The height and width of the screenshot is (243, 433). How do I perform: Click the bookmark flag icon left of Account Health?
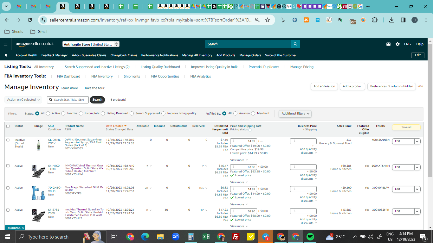[x=6, y=55]
